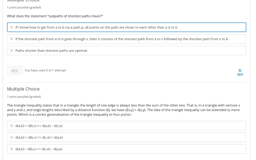Screen dimensions: 256x160
Task: Click the 保存 floppy disk save icon
Action: [x=240, y=71]
